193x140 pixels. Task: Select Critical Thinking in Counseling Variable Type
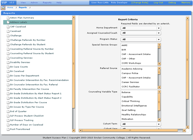[131, 101]
